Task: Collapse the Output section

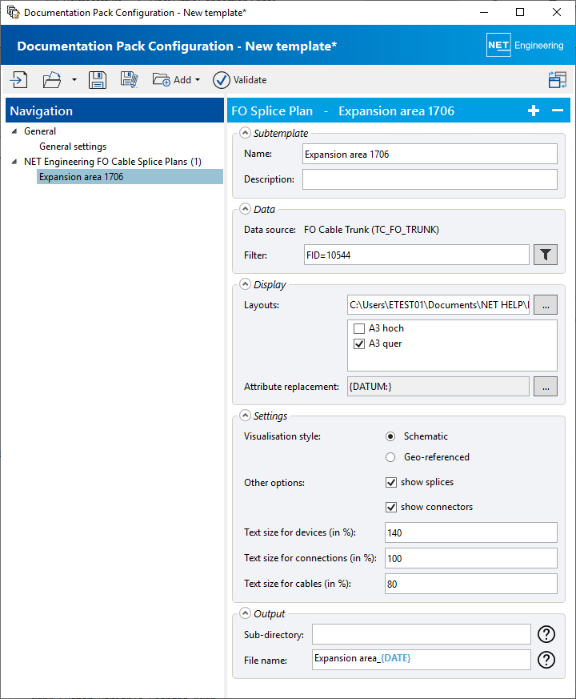Action: click(245, 613)
